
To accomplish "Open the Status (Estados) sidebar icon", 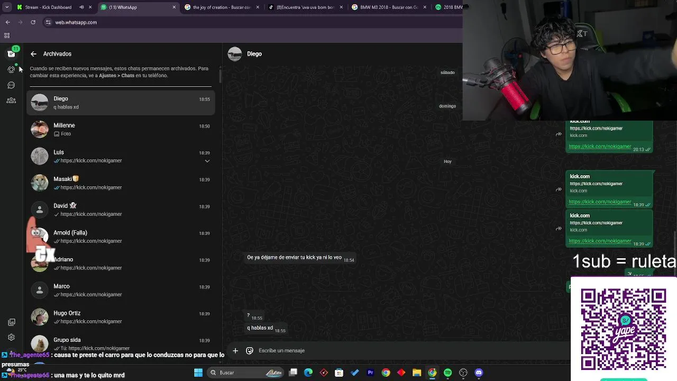I will coord(11,69).
